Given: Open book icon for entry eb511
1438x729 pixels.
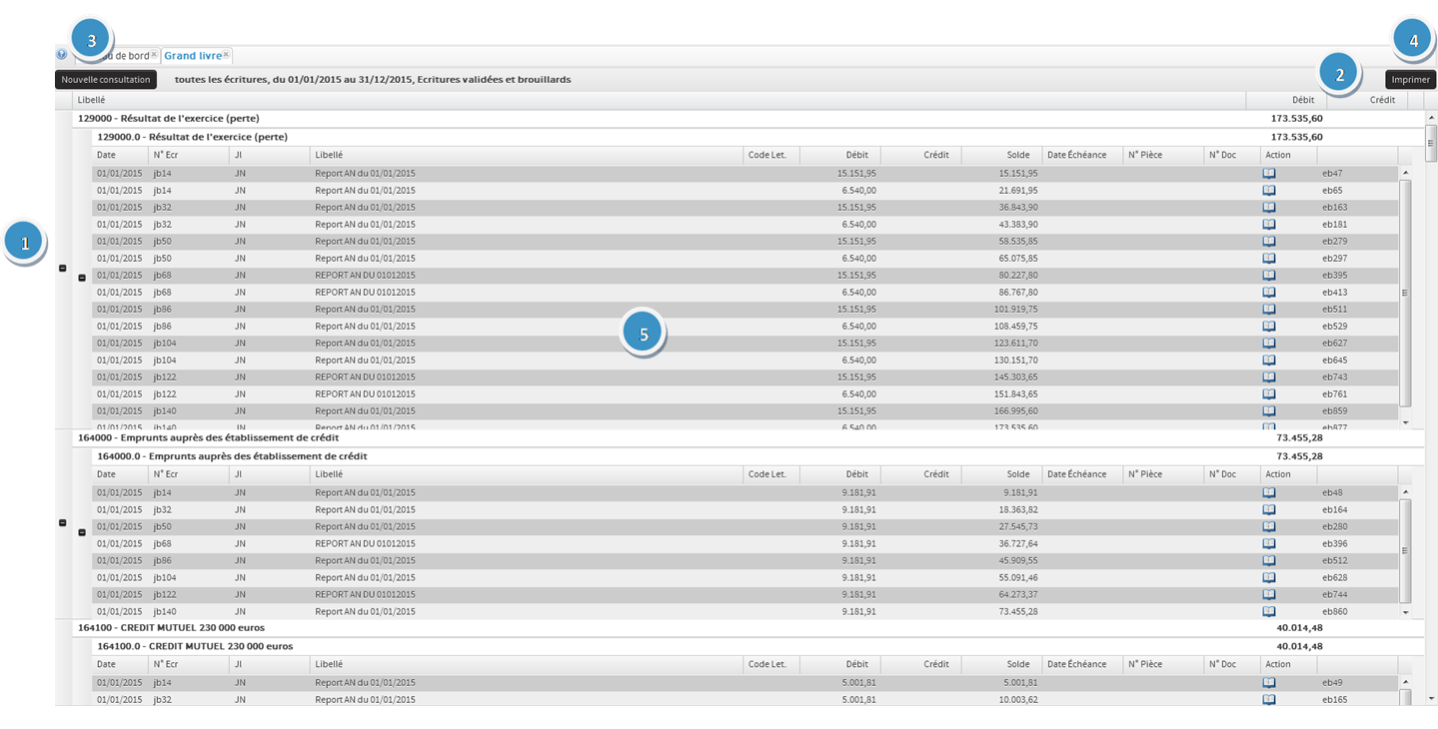Looking at the screenshot, I should pyautogui.click(x=1269, y=310).
